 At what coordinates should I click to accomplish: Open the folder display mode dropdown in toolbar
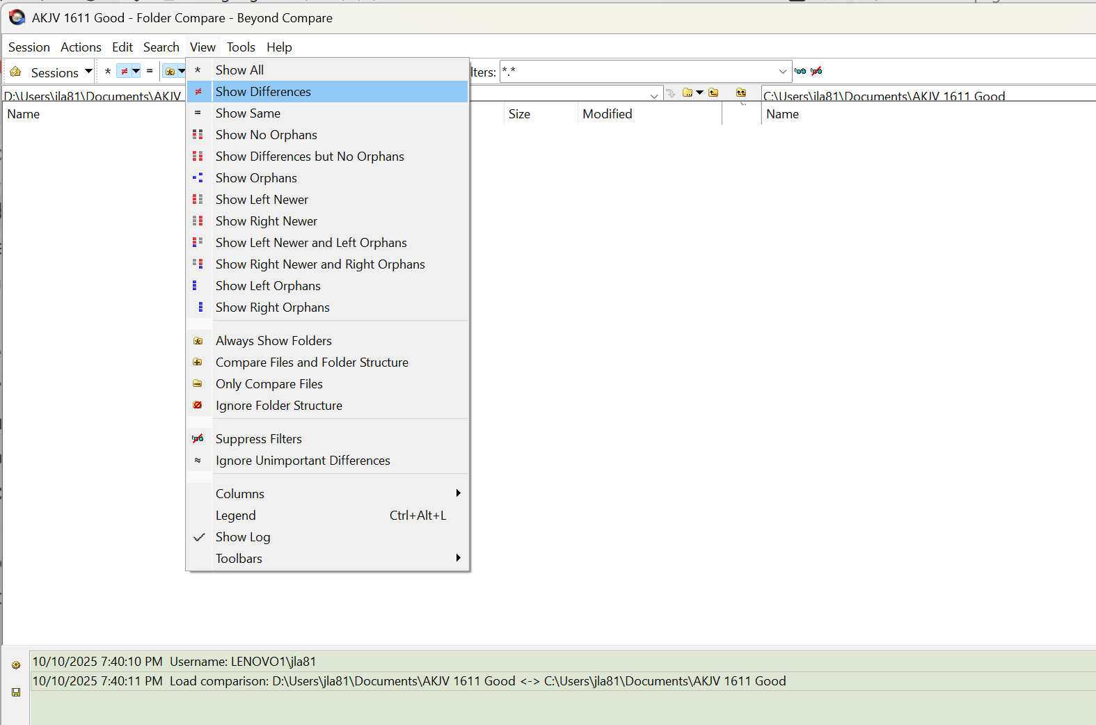coord(182,71)
